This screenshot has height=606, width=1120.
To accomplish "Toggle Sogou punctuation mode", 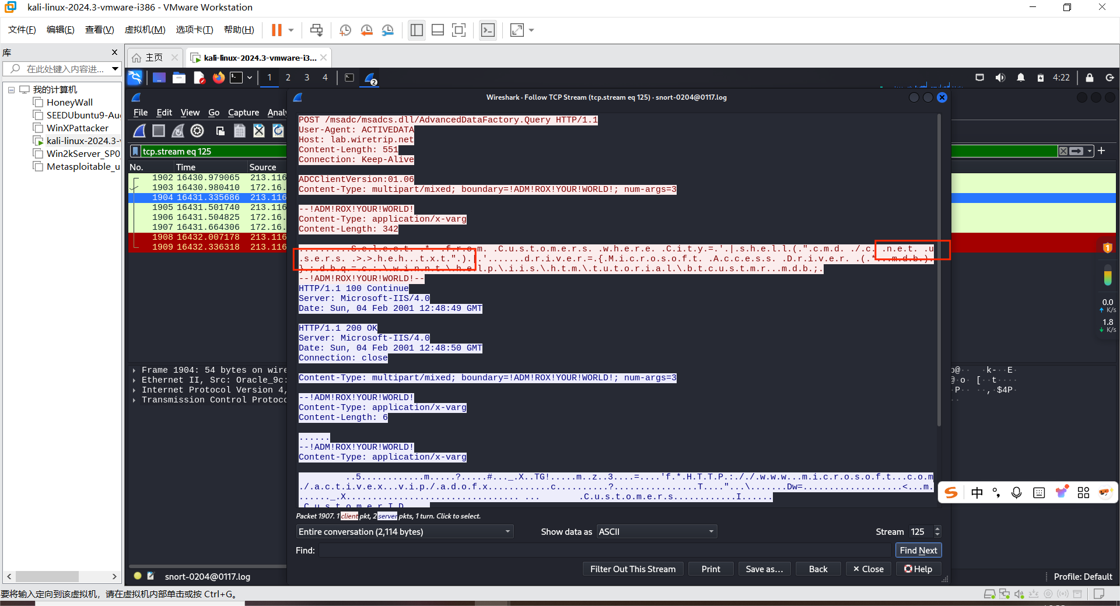I will (996, 493).
